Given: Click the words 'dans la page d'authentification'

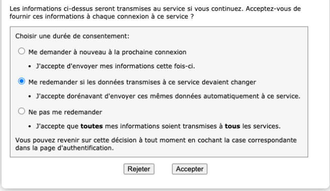Looking at the screenshot, I should tap(64, 148).
